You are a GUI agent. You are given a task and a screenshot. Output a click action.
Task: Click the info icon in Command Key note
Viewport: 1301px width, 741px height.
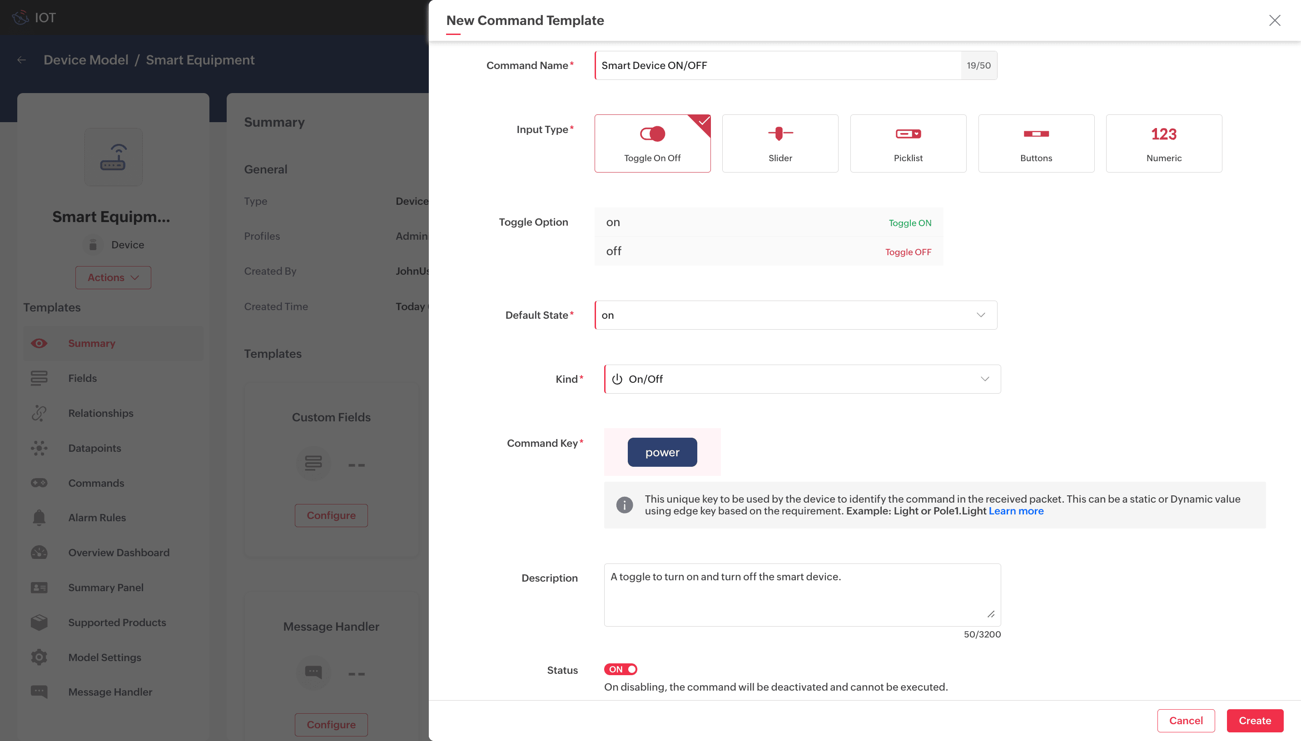point(625,505)
